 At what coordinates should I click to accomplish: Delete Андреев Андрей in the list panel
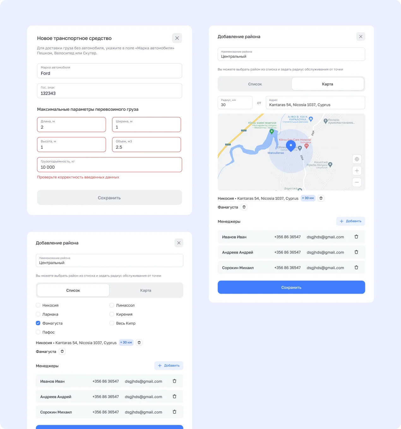coord(174,397)
